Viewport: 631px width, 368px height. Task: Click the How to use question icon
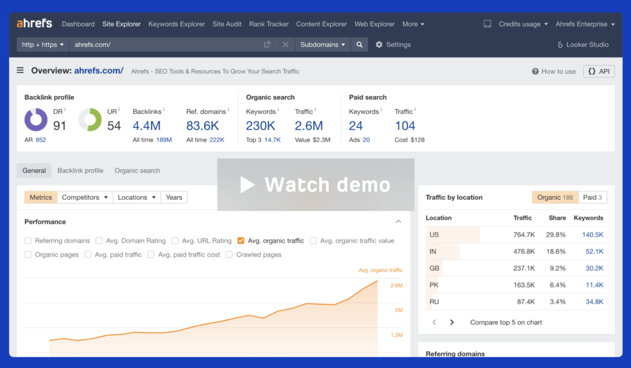[535, 72]
